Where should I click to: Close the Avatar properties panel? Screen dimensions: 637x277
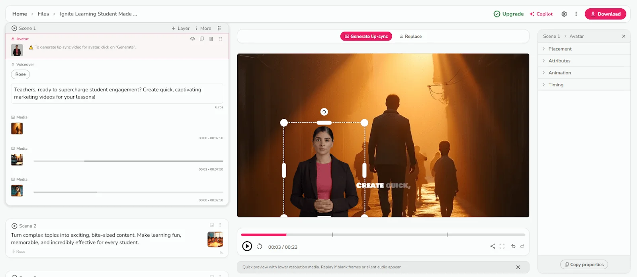623,36
